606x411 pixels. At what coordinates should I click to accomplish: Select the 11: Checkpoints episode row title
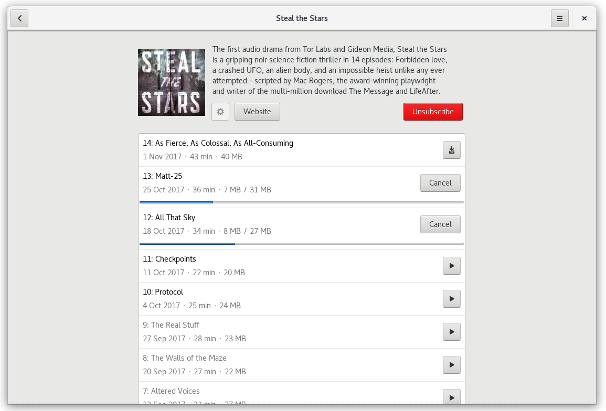[169, 259]
